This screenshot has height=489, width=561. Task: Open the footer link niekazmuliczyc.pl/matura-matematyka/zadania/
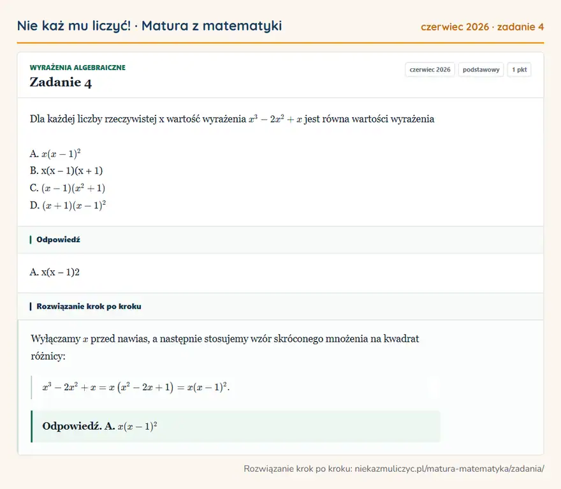tap(449, 469)
